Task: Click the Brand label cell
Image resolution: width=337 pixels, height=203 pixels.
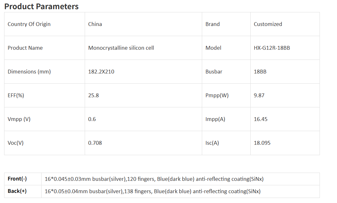Action: point(213,24)
